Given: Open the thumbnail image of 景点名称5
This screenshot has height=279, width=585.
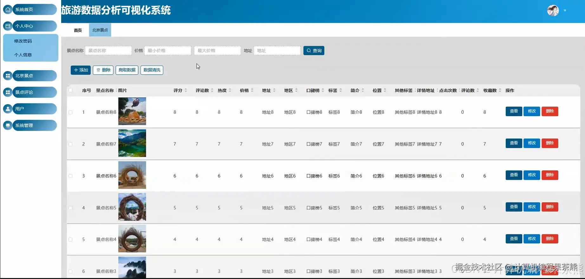Looking at the screenshot, I should (x=132, y=207).
